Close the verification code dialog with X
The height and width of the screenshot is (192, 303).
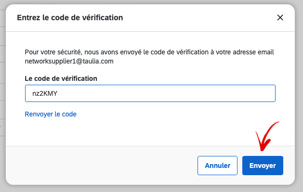point(280,17)
